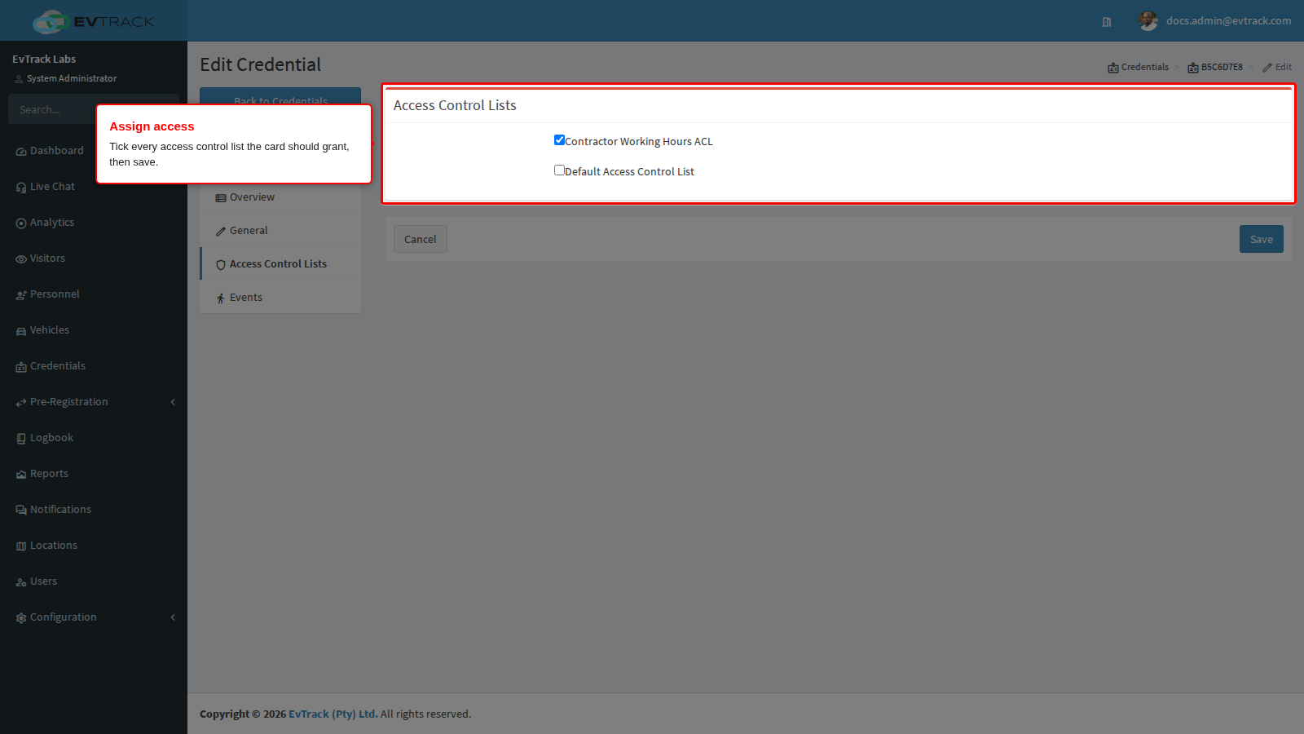Click the Edit breadcrumb item
This screenshot has width=1304, height=734.
coord(1277,67)
